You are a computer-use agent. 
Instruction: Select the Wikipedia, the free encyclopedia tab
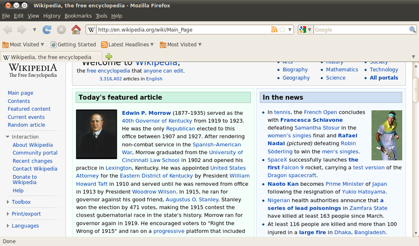click(51, 57)
